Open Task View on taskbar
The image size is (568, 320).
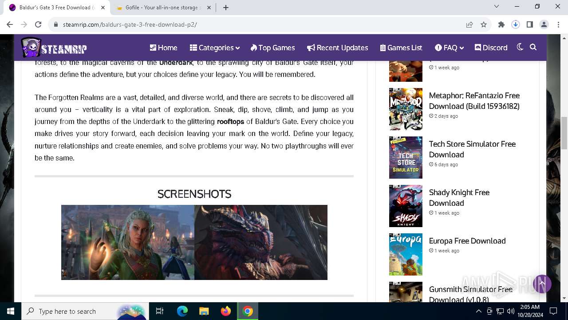pos(160,311)
